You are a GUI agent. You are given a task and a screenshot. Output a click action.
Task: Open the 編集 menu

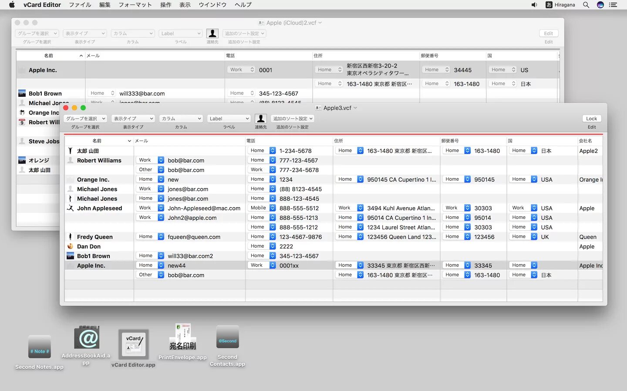click(x=105, y=5)
